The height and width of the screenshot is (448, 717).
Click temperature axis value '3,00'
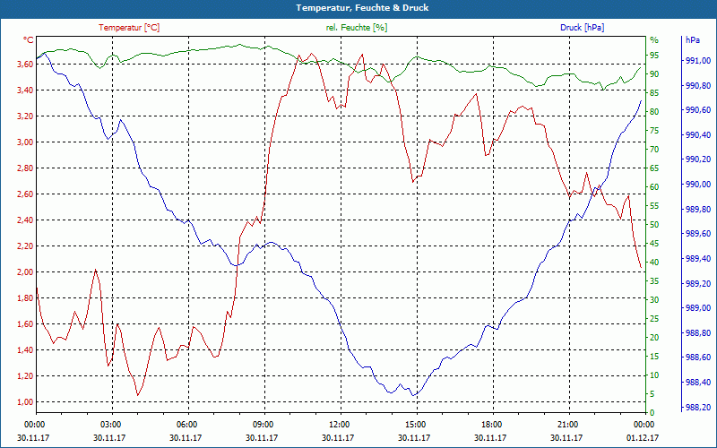coord(26,142)
